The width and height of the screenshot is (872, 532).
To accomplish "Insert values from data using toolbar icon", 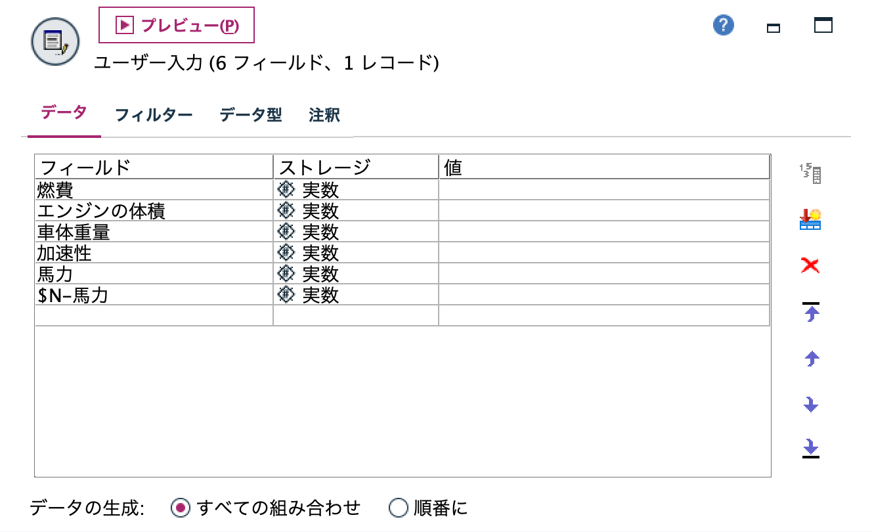I will pos(810,220).
